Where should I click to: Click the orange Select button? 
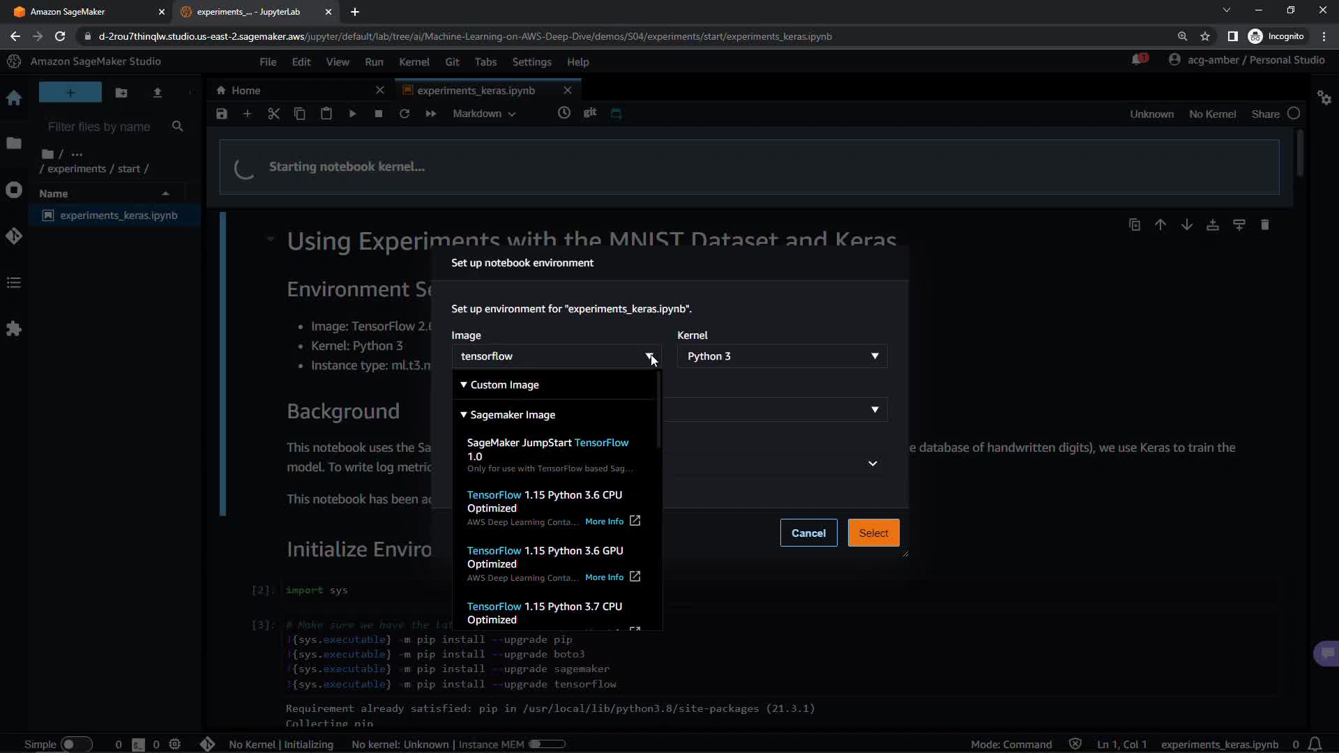click(x=873, y=533)
